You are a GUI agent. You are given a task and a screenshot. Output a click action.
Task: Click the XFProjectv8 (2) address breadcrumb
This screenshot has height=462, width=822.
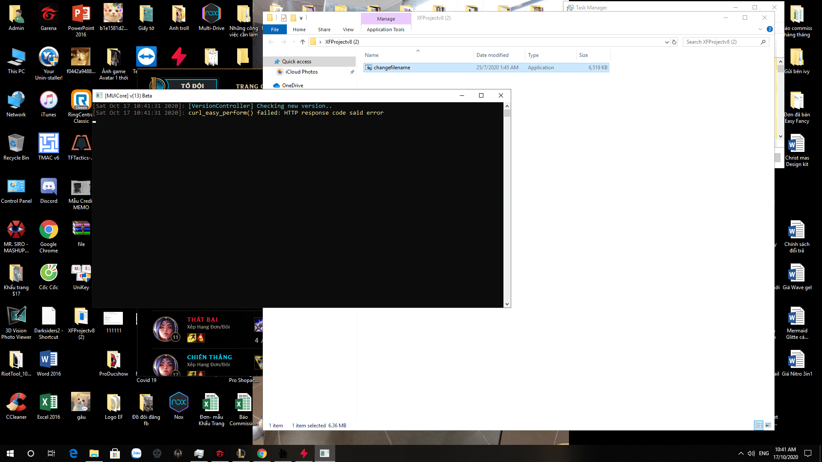342,42
